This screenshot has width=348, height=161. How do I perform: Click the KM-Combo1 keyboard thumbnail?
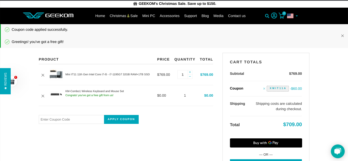click(56, 94)
